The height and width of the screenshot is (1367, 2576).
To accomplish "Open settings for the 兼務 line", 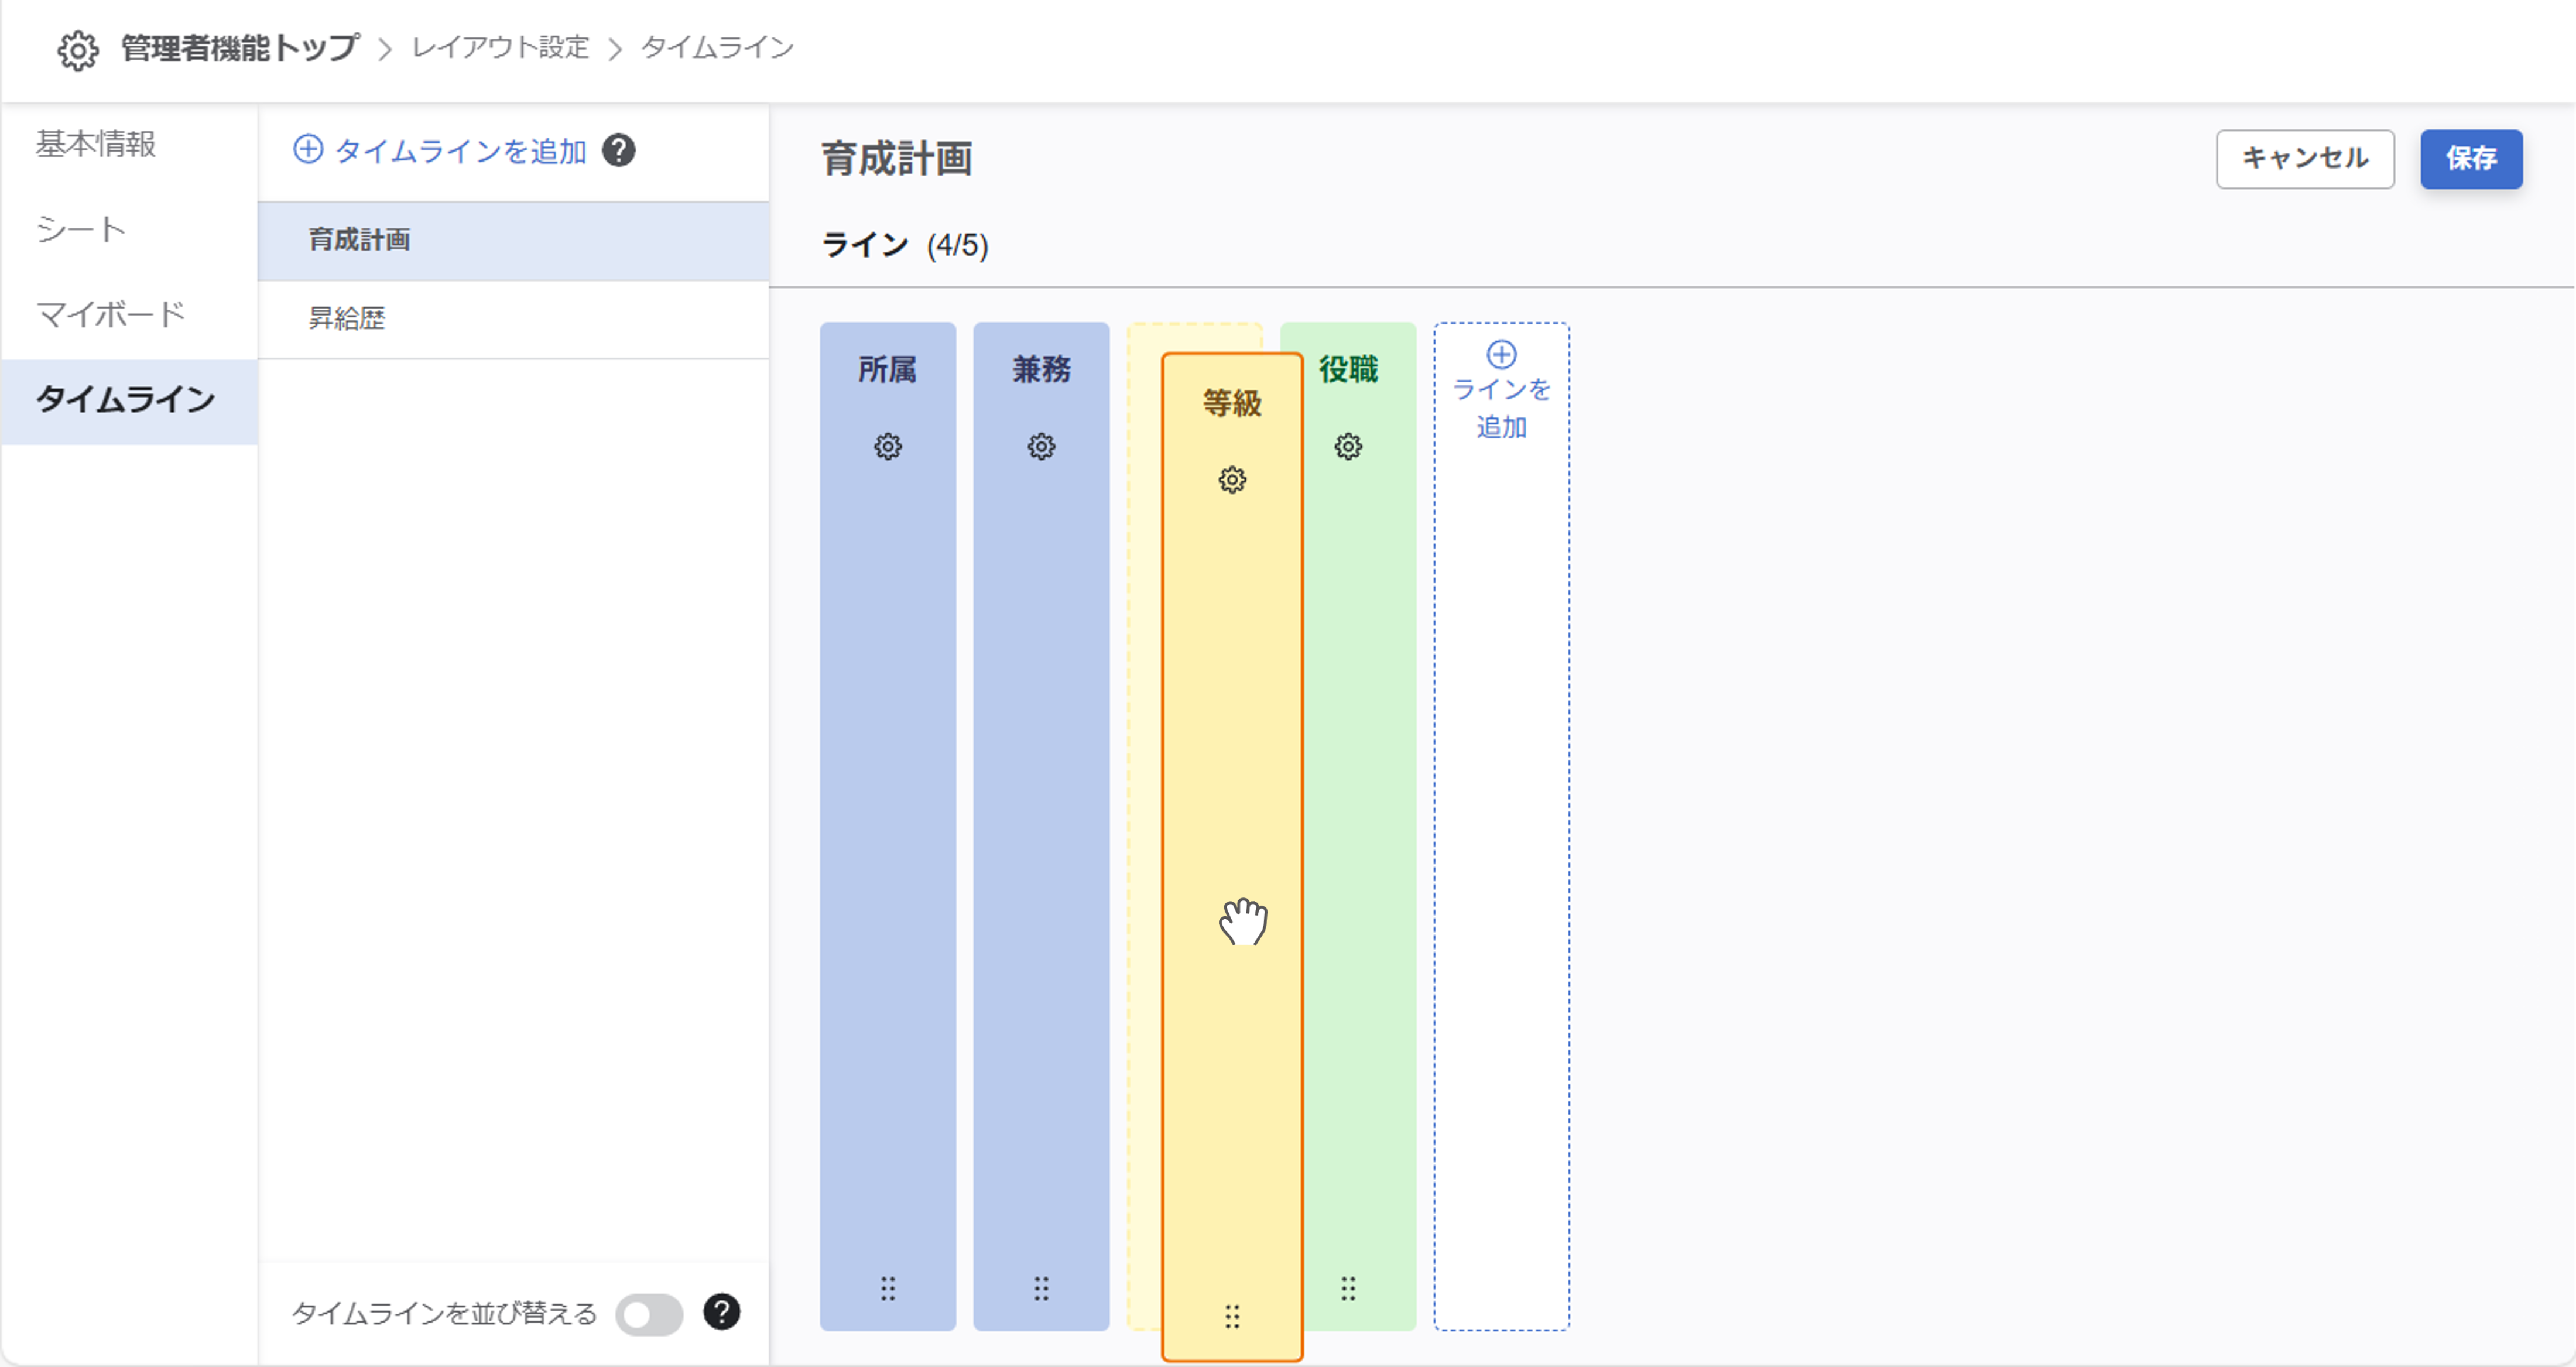I will coord(1041,447).
